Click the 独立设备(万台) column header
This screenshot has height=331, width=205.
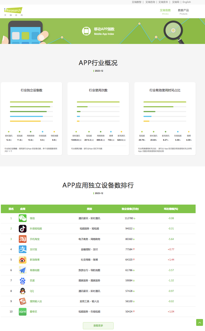(x=130, y=209)
